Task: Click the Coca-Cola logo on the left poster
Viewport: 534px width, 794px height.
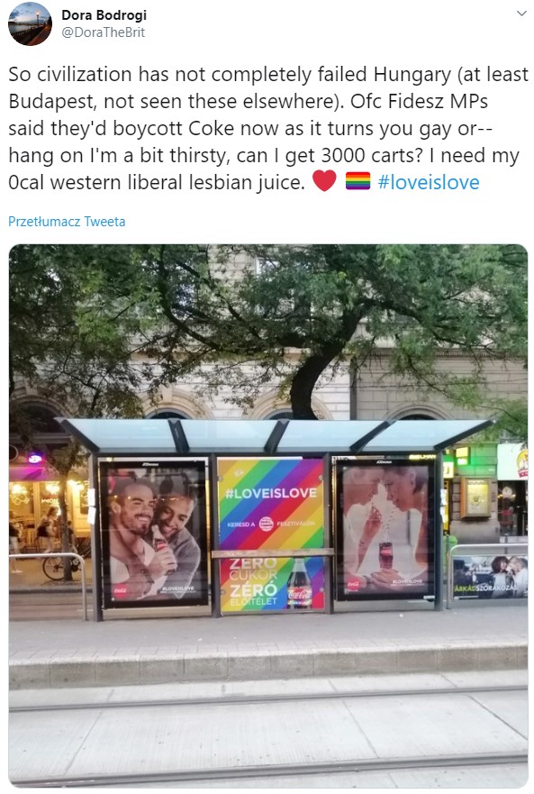Action: point(121,590)
